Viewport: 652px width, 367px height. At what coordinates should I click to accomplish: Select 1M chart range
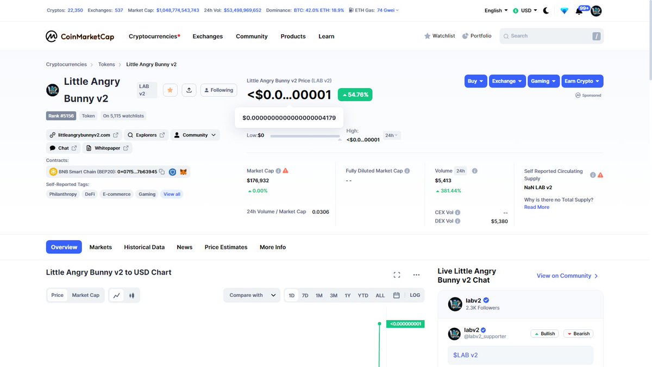(319, 295)
